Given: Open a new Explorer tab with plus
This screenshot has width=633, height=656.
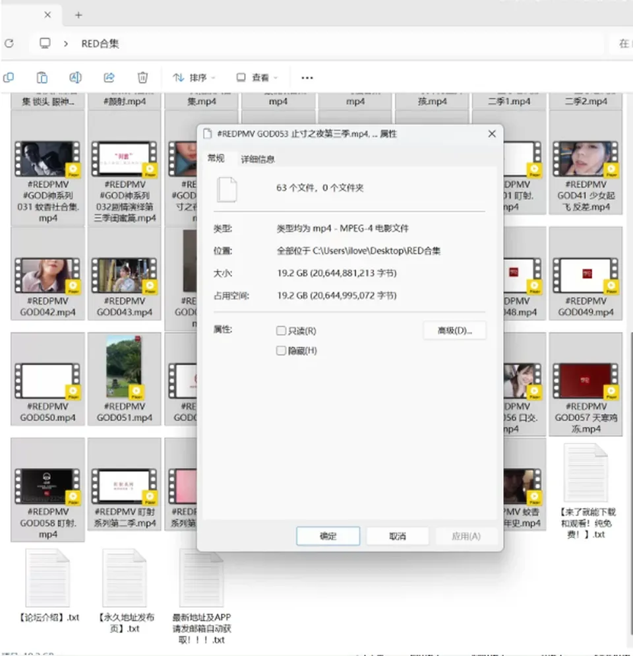Looking at the screenshot, I should 78,15.
